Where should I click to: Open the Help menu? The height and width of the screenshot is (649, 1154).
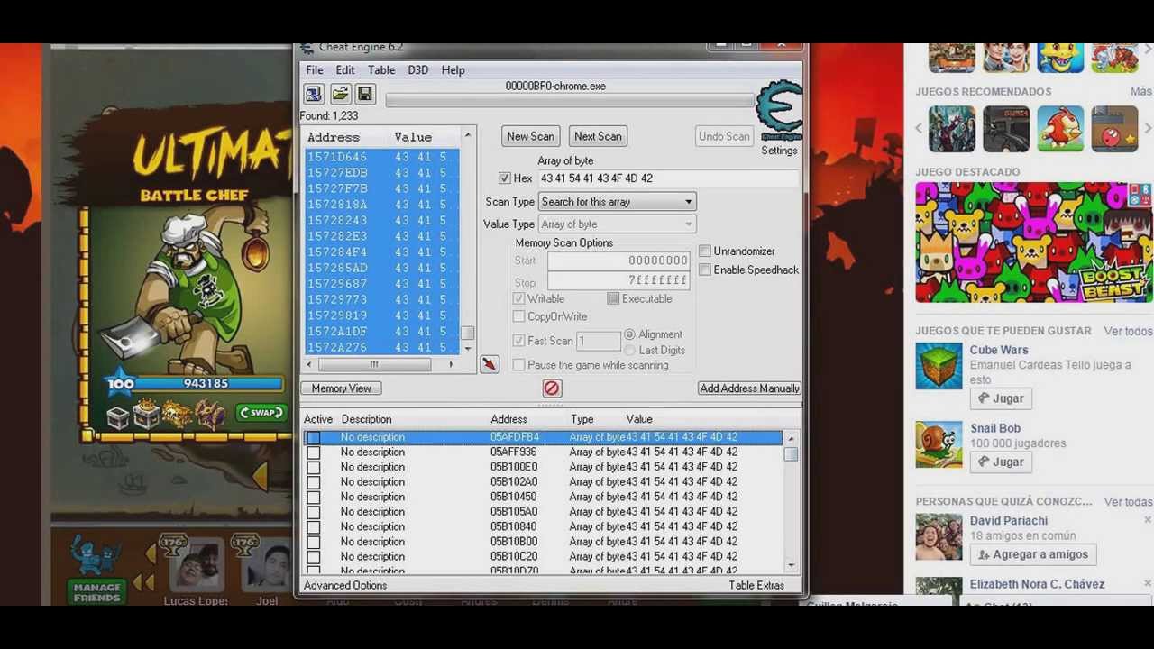453,70
